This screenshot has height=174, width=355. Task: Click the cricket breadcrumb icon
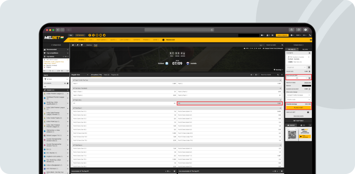click(77, 45)
